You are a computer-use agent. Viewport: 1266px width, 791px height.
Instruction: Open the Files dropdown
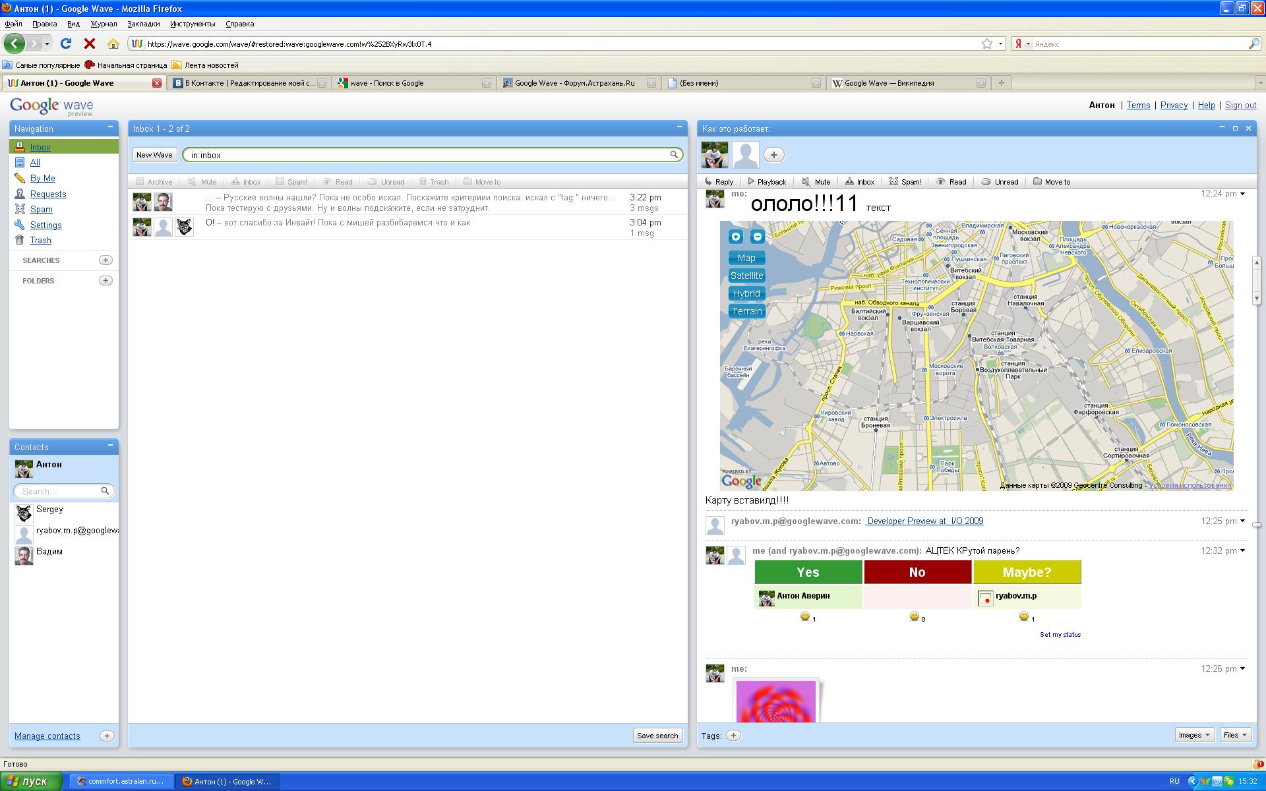click(x=1236, y=735)
